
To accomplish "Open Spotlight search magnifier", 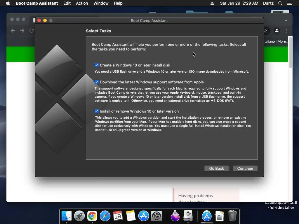I will point(280,3).
